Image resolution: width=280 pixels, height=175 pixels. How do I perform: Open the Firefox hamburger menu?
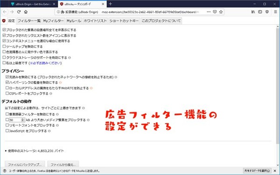pos(275,12)
